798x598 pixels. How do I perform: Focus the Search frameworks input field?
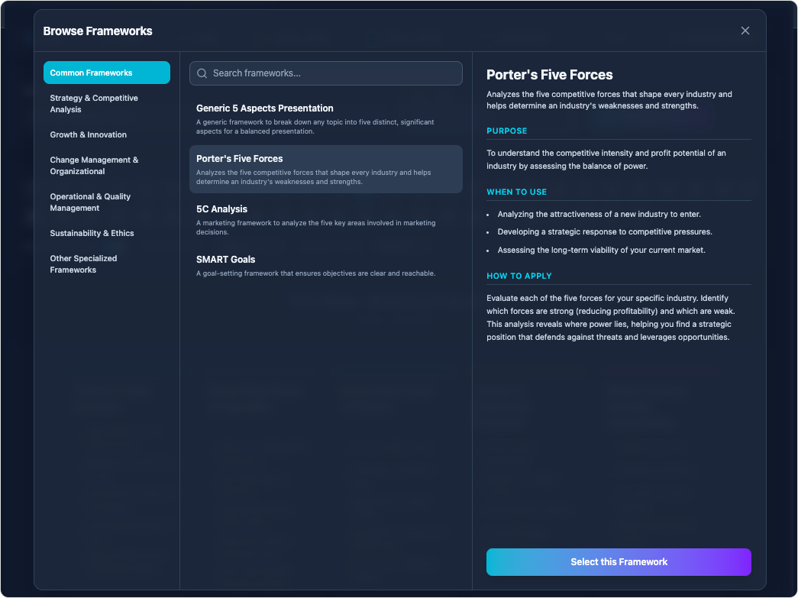coord(332,73)
